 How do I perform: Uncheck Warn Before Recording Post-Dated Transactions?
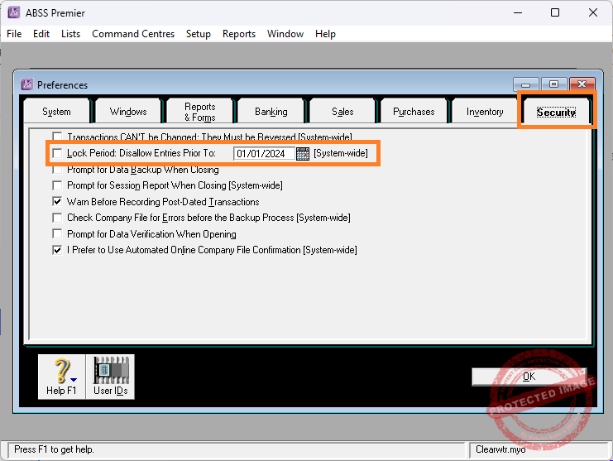point(57,202)
